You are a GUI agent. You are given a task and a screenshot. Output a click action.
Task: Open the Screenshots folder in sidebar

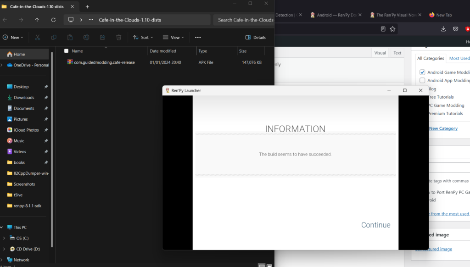[x=25, y=184]
